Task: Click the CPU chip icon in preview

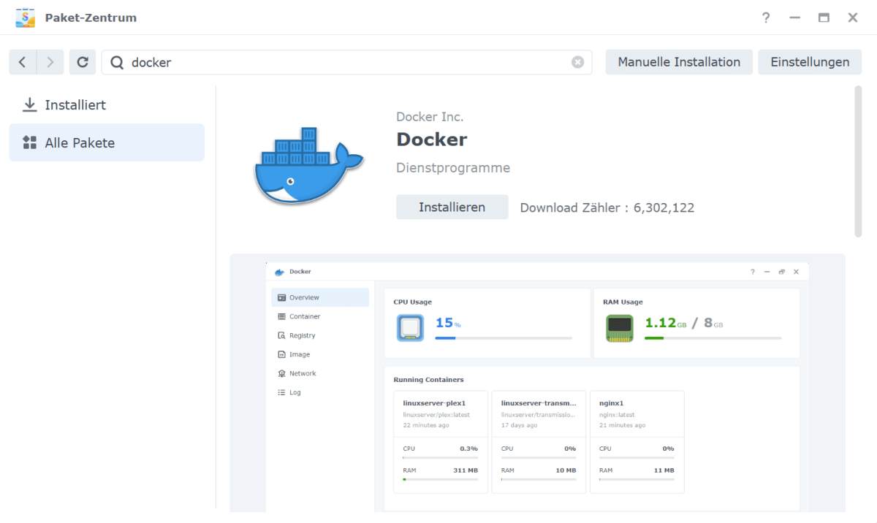Action: (x=410, y=328)
